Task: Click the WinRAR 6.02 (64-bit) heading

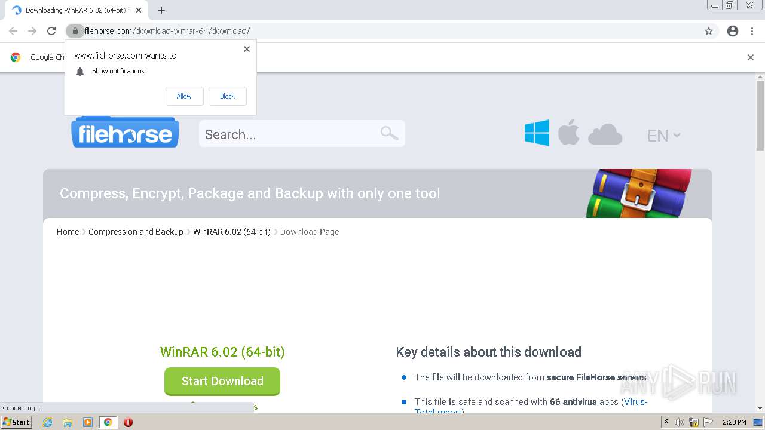Action: (x=222, y=352)
